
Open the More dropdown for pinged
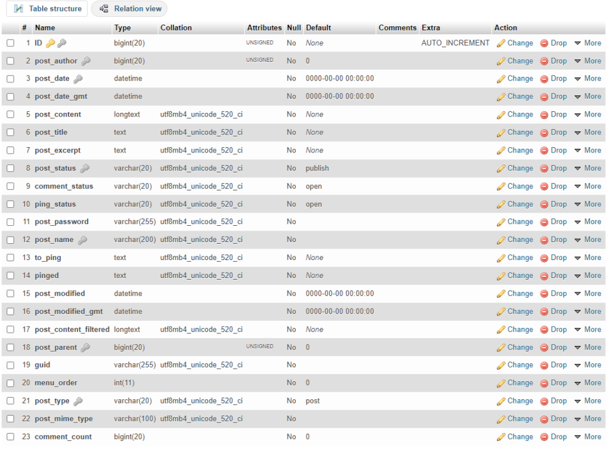[587, 275]
